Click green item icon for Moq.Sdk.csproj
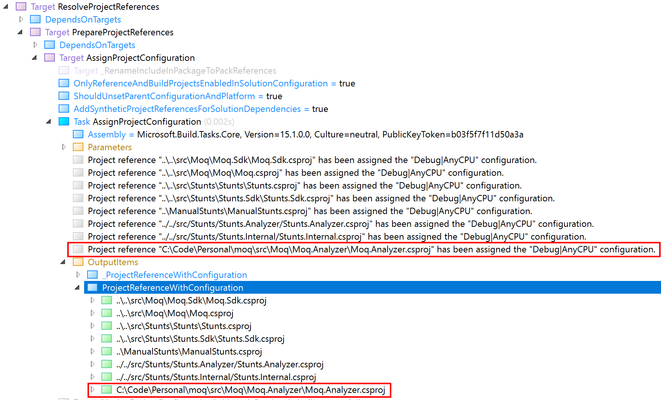The height and width of the screenshot is (400, 661). point(107,300)
